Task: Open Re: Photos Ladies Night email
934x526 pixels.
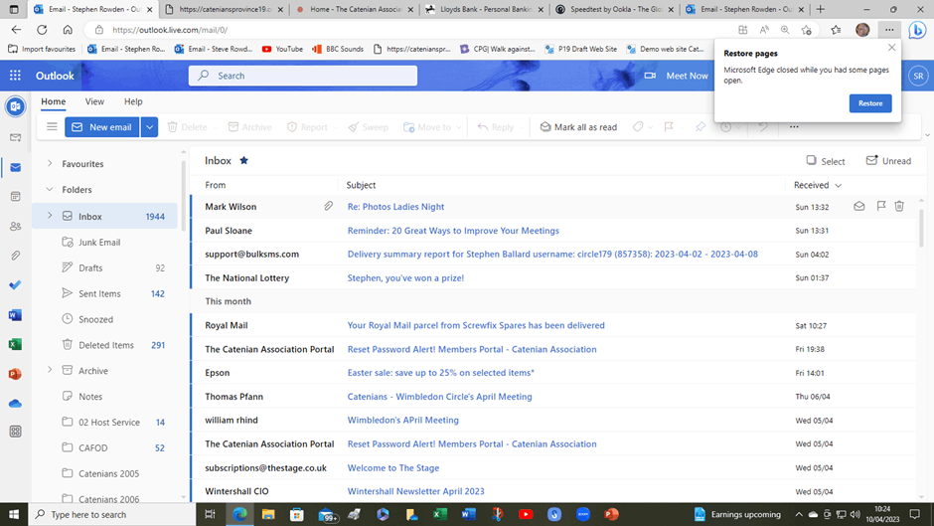Action: (x=395, y=207)
